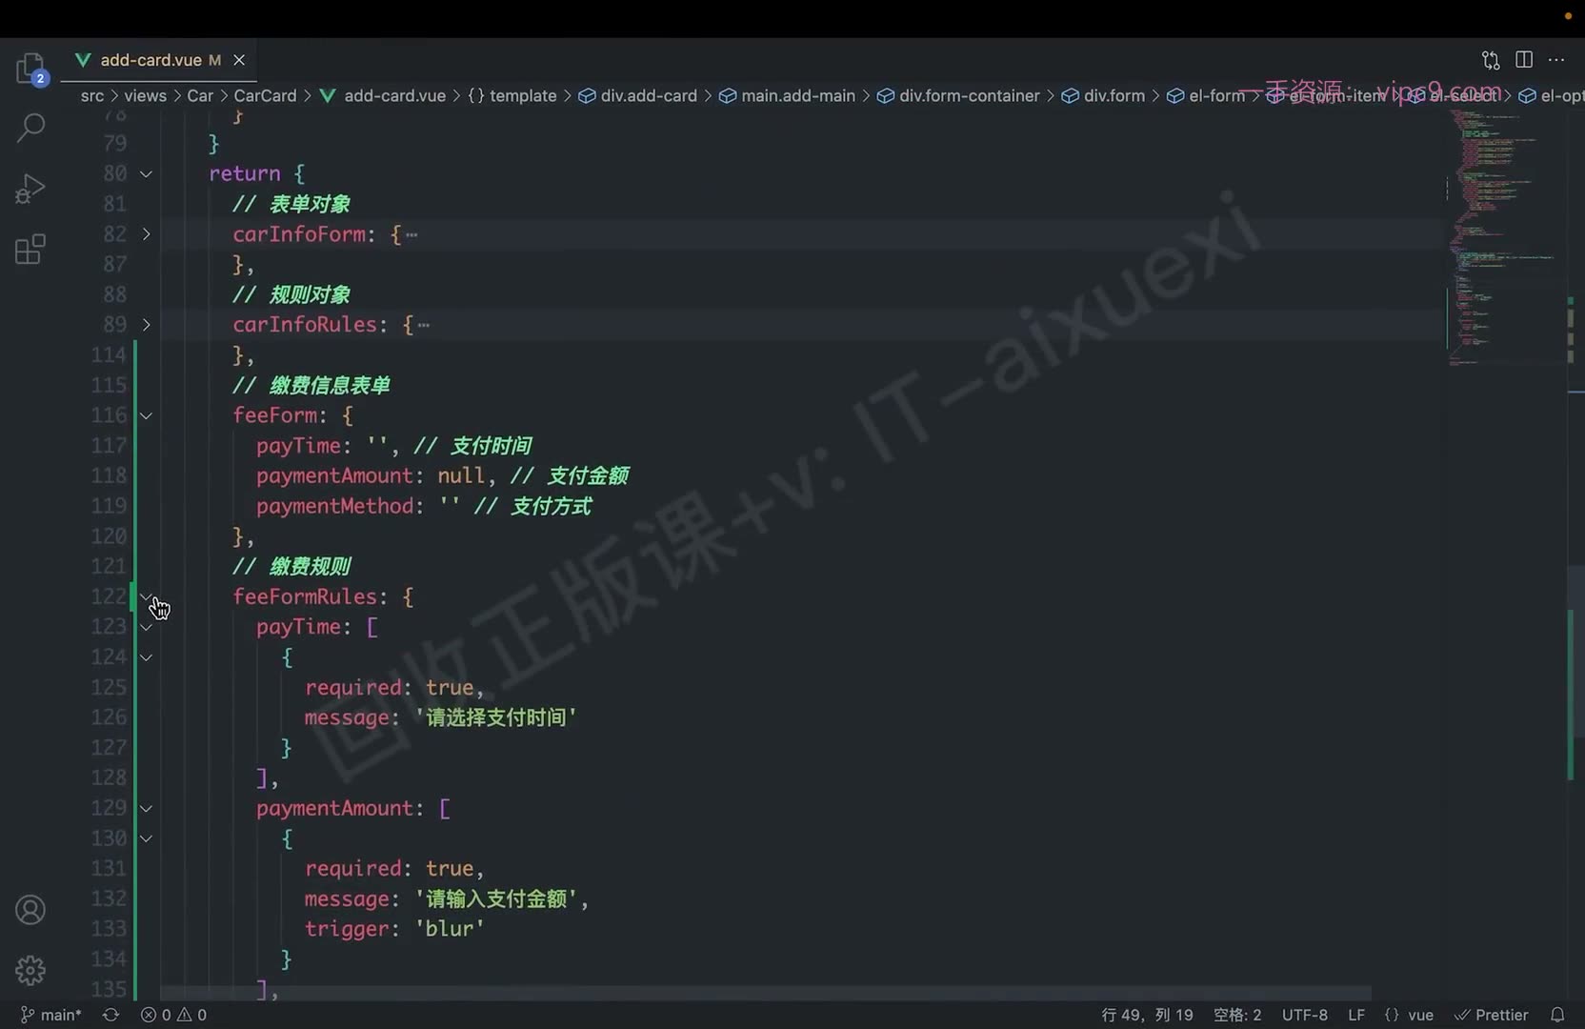Collapse the feeForm block at line 116

pos(146,415)
